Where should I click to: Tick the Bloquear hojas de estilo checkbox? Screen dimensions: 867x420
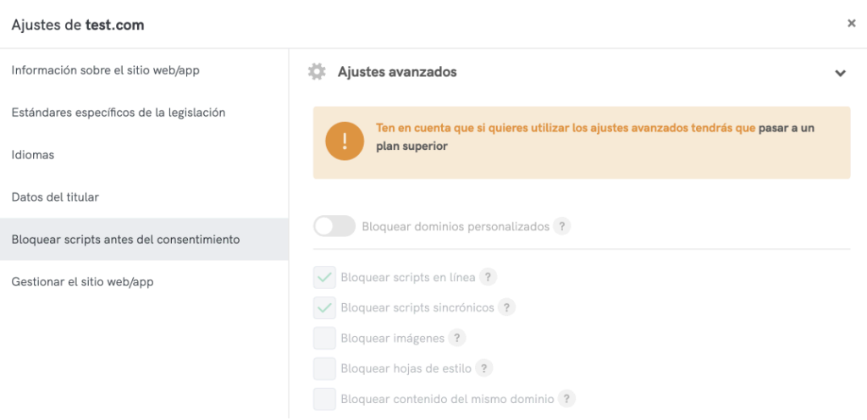(324, 368)
